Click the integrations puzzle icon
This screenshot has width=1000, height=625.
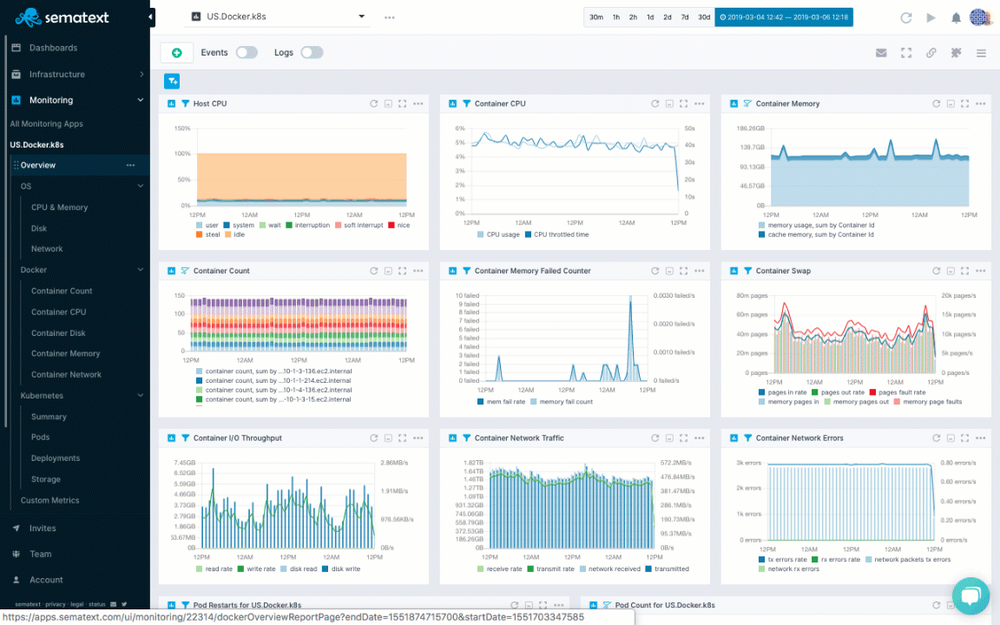click(x=956, y=52)
